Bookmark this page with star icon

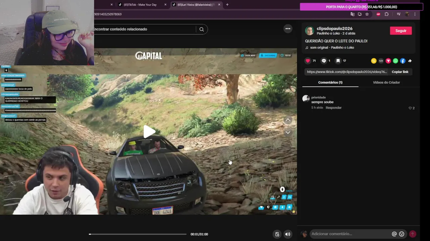(367, 14)
